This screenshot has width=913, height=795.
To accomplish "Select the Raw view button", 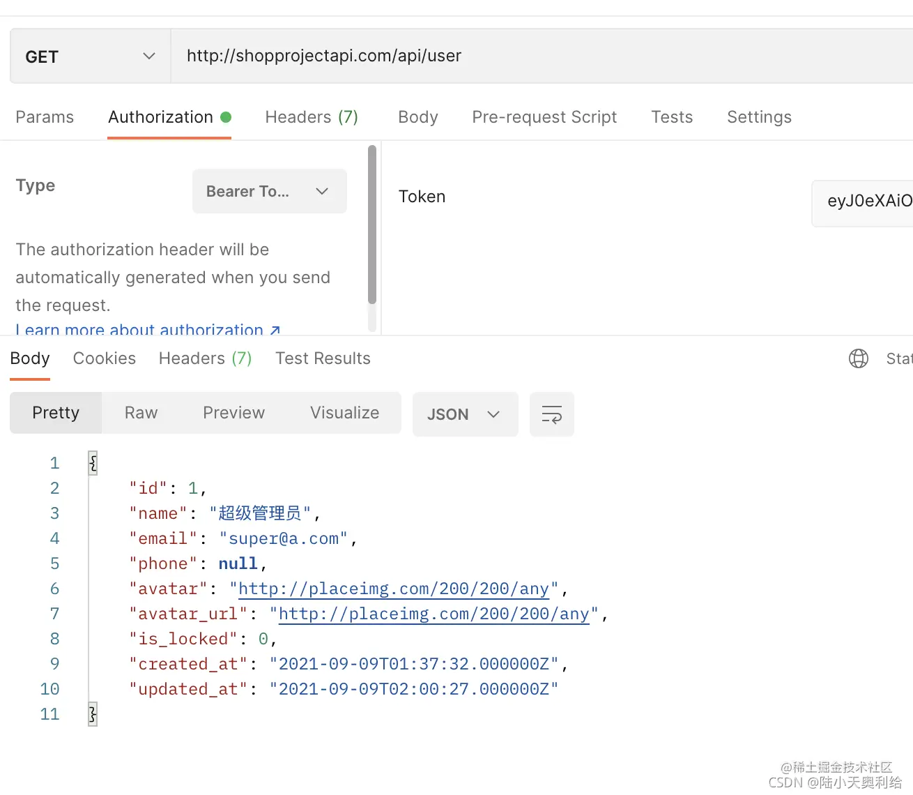I will tap(141, 413).
